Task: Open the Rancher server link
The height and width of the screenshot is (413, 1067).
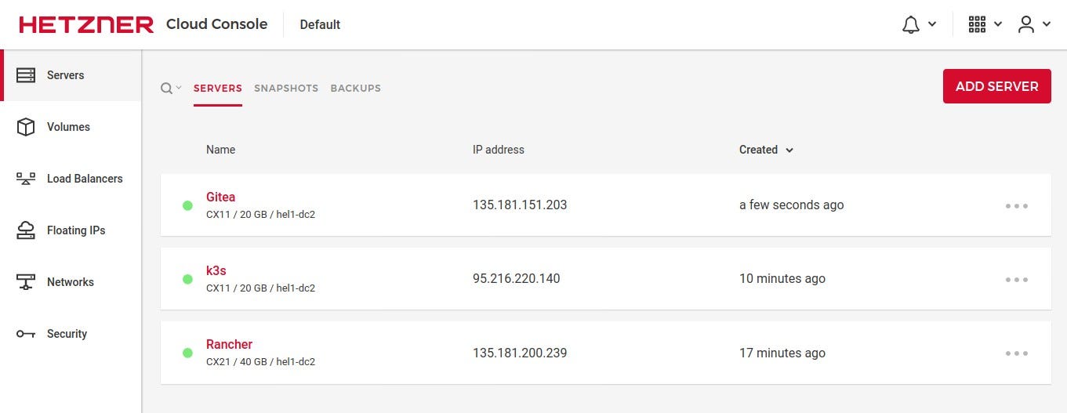Action: click(229, 344)
